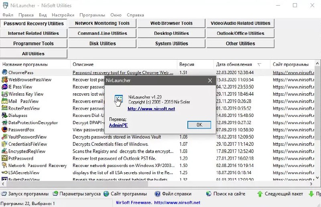The image size is (321, 207).
Task: Select the PstPassword icon
Action: coord(4,158)
